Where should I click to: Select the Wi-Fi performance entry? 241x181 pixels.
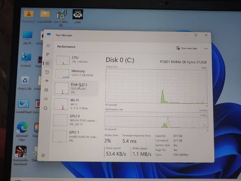pyautogui.click(x=76, y=104)
